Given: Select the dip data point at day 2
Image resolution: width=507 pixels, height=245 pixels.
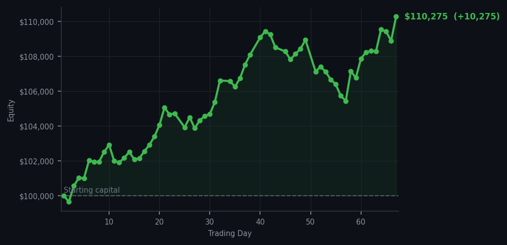Looking at the screenshot, I should (69, 202).
